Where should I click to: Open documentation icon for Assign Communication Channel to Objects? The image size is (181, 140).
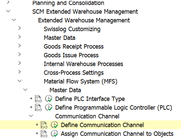coord(44,134)
